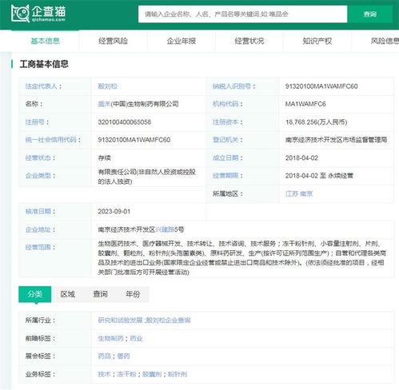399x390 pixels.
Task: Select the 分类 category tab
Action: [x=35, y=294]
